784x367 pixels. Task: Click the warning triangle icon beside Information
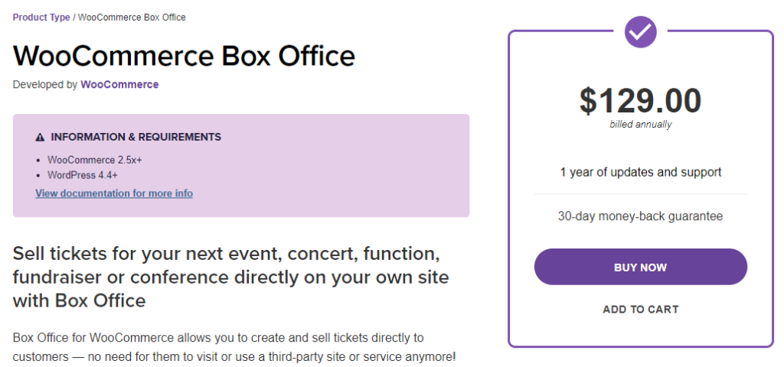point(41,138)
